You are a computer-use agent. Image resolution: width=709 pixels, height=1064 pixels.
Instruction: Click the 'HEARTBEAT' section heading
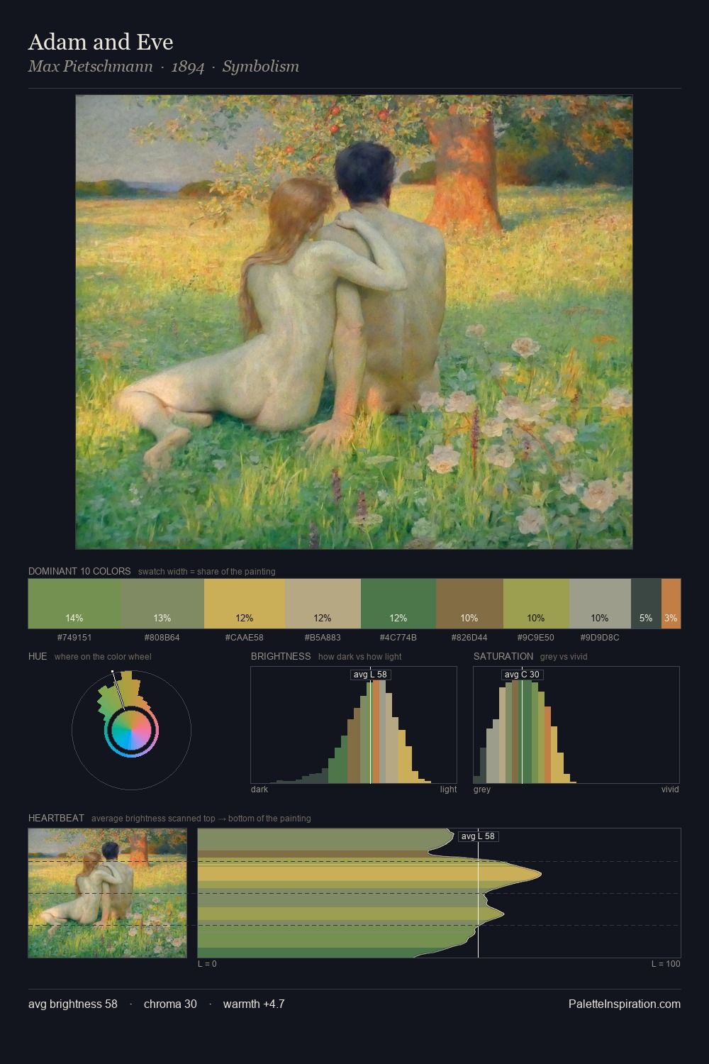point(56,818)
